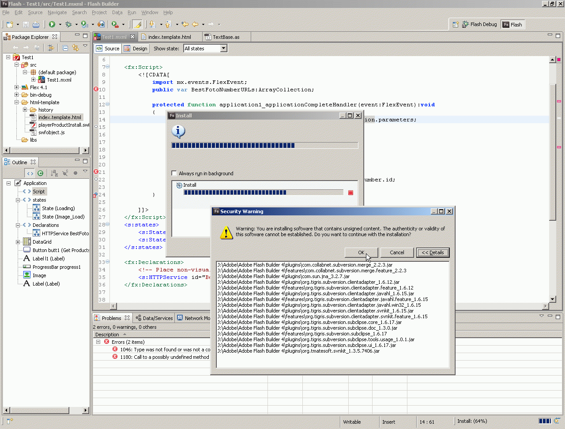This screenshot has width=565, height=429.
Task: Open the Show state dropdown
Action: tap(223, 49)
